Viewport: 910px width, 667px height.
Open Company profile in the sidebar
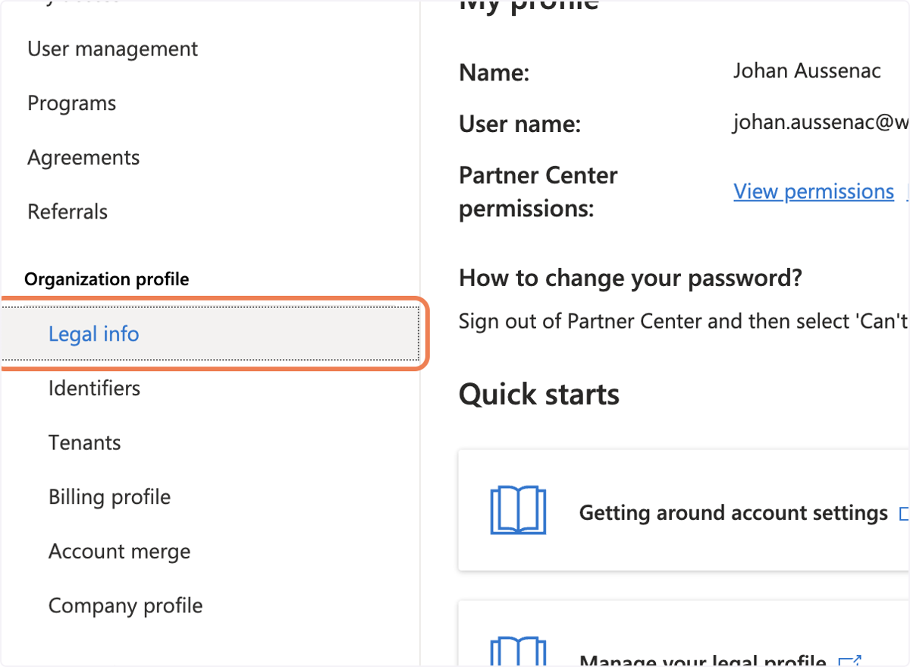[x=125, y=606]
